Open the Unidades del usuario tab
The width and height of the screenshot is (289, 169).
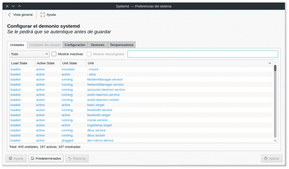coord(45,45)
